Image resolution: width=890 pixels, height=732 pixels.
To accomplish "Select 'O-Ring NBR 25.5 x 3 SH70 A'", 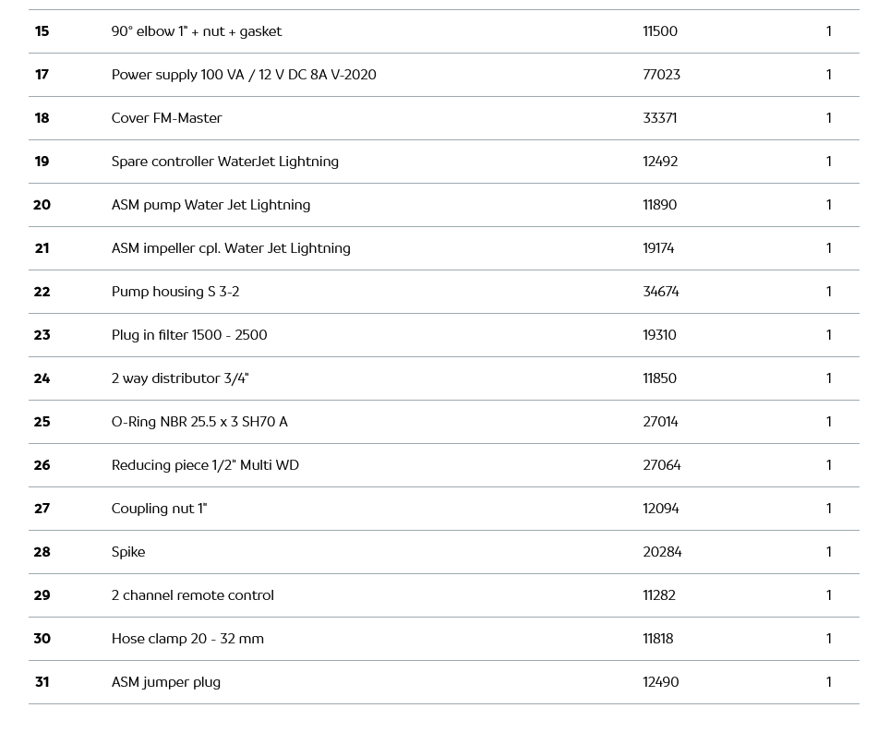I will 199,422.
